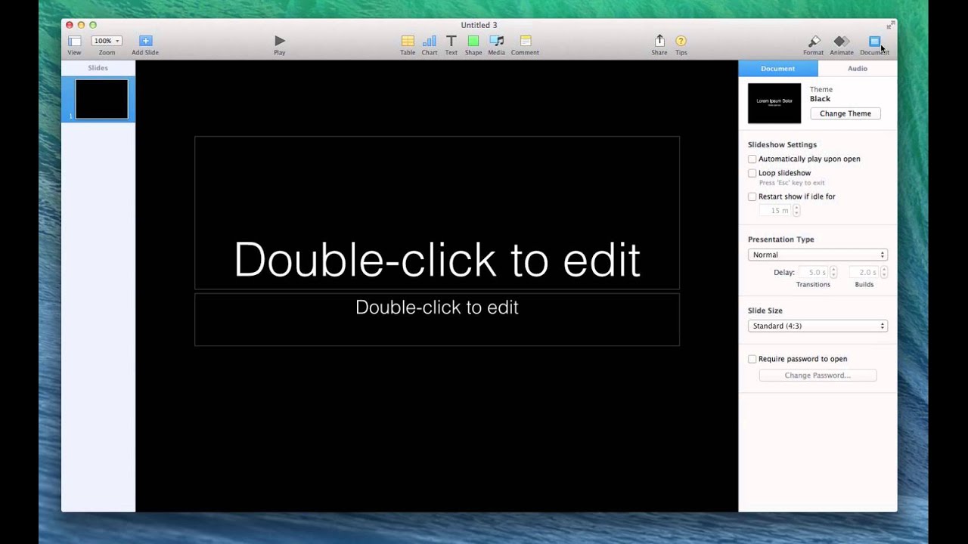Screen dimensions: 968x544
Task: Click the idle time 15 m field
Action: pyautogui.click(x=776, y=211)
